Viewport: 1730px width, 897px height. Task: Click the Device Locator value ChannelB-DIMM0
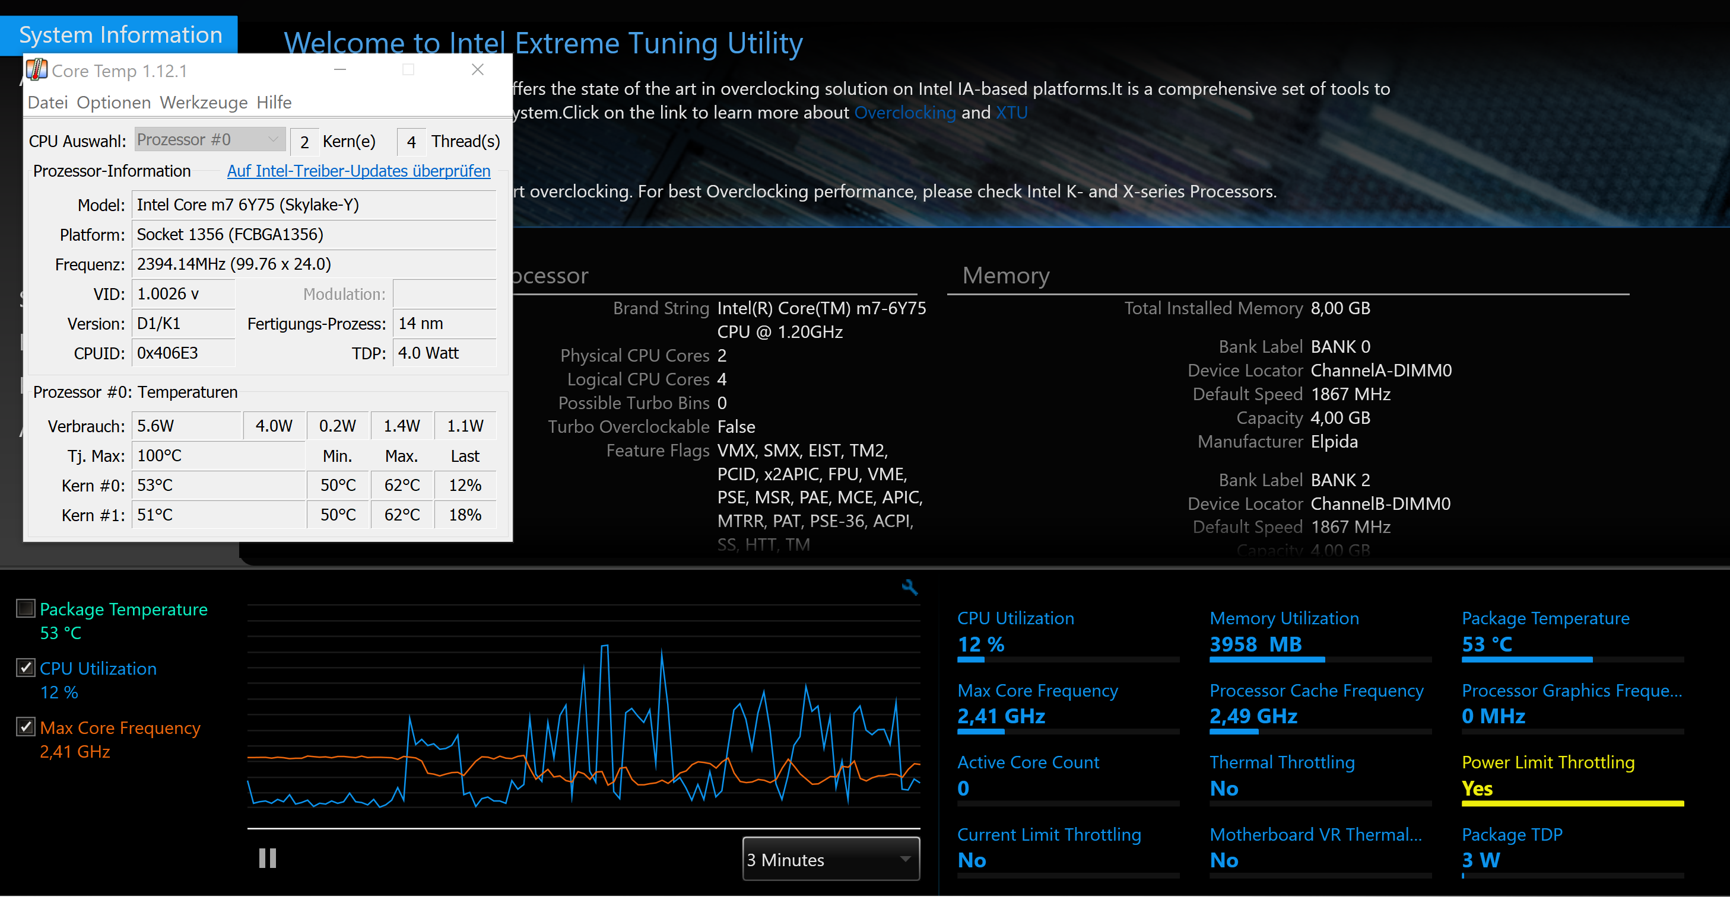point(1380,504)
